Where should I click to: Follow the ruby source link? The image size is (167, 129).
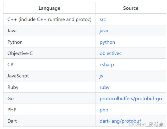click(x=105, y=87)
